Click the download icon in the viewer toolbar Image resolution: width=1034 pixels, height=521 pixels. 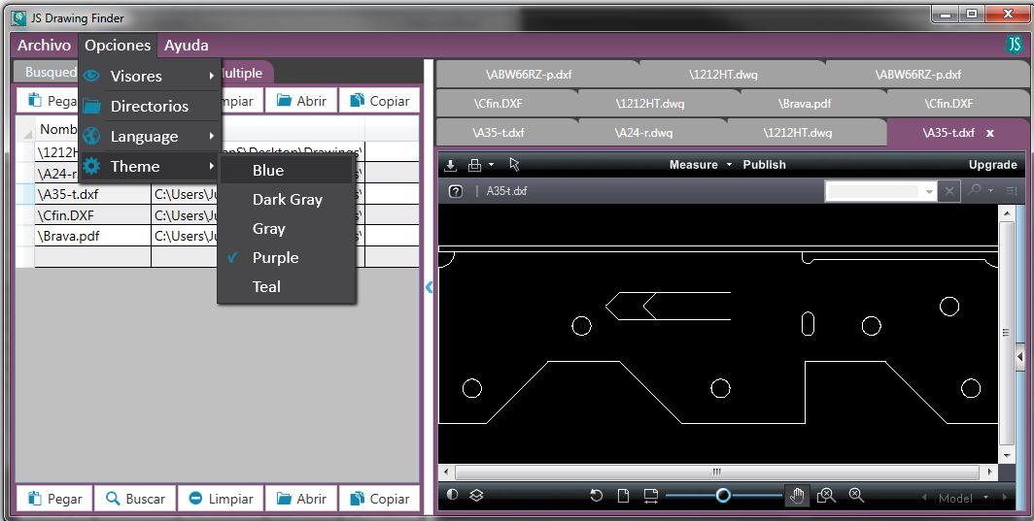(x=451, y=165)
